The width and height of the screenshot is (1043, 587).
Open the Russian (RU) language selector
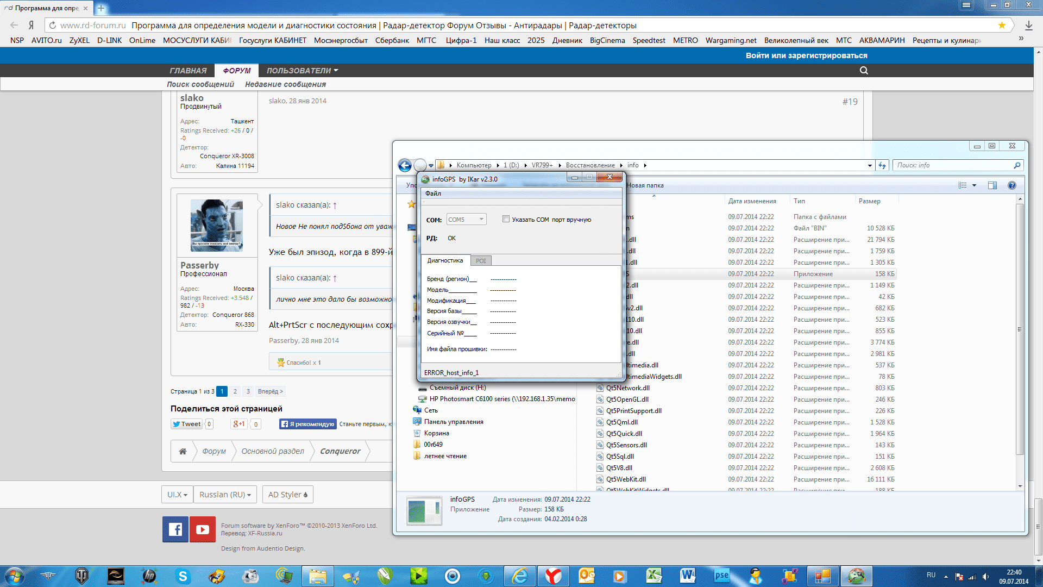[225, 495]
